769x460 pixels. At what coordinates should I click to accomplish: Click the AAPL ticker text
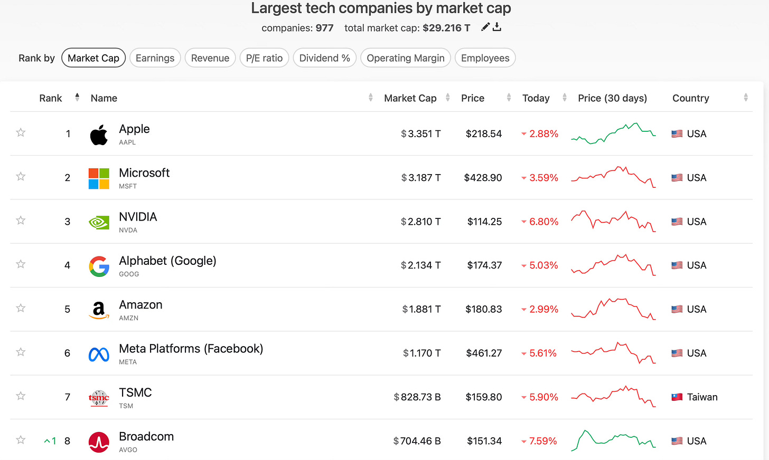(127, 142)
